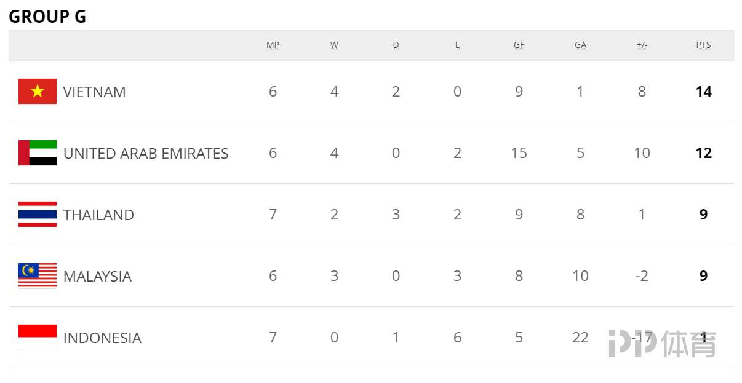742x383 pixels.
Task: Select the MALAYSIA team name
Action: 97,277
